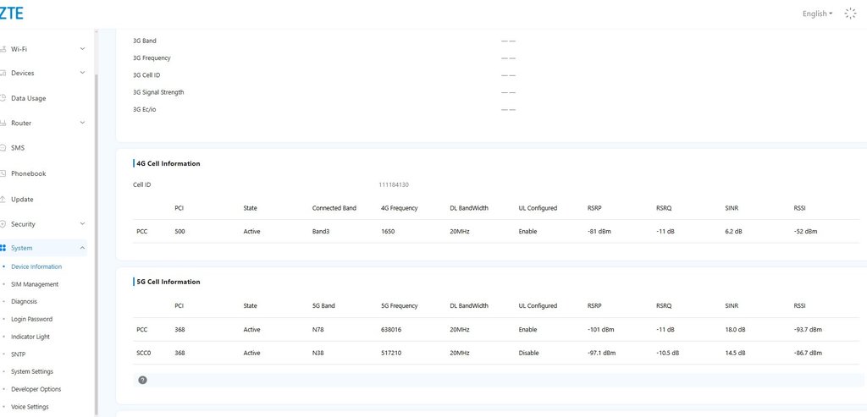The width and height of the screenshot is (867, 417).
Task: Click the 5G RSRP value -101 dBm
Action: (601, 330)
